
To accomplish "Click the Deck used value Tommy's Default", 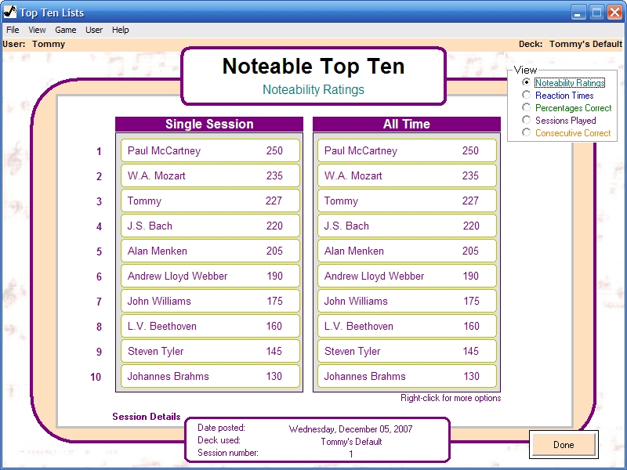I will (351, 442).
